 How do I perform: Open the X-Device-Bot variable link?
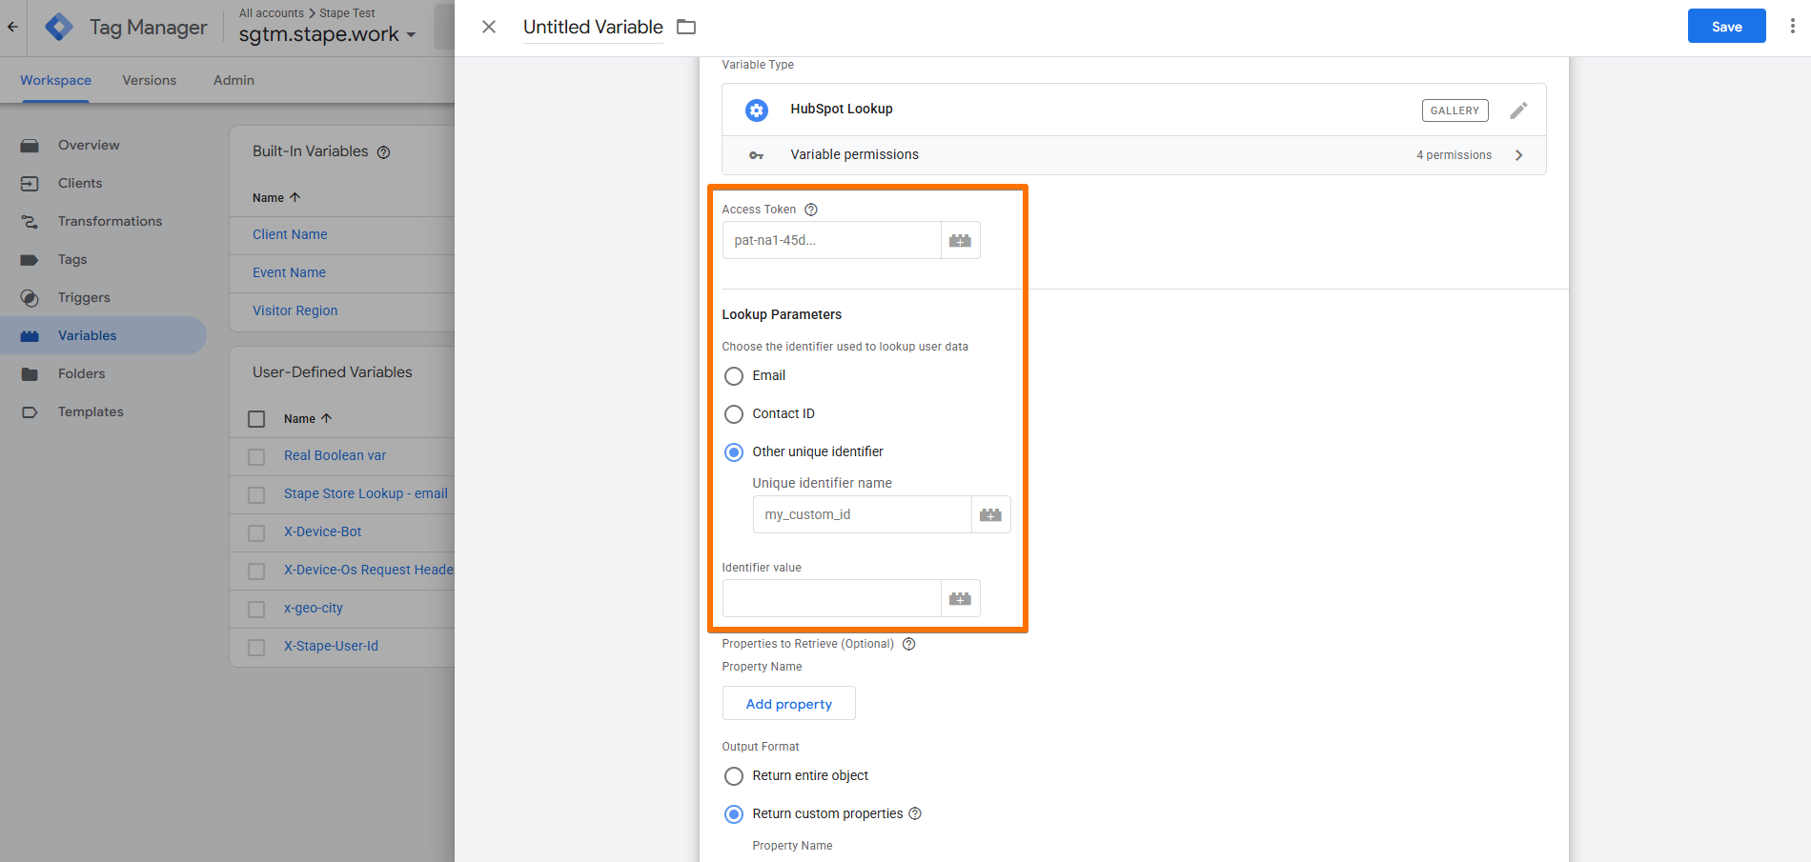pos(323,531)
